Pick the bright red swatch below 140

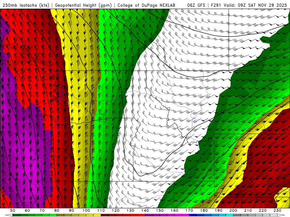(x=141, y=215)
